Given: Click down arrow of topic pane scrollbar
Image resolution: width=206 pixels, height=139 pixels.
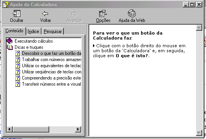Looking at the screenshot, I should point(199,133).
